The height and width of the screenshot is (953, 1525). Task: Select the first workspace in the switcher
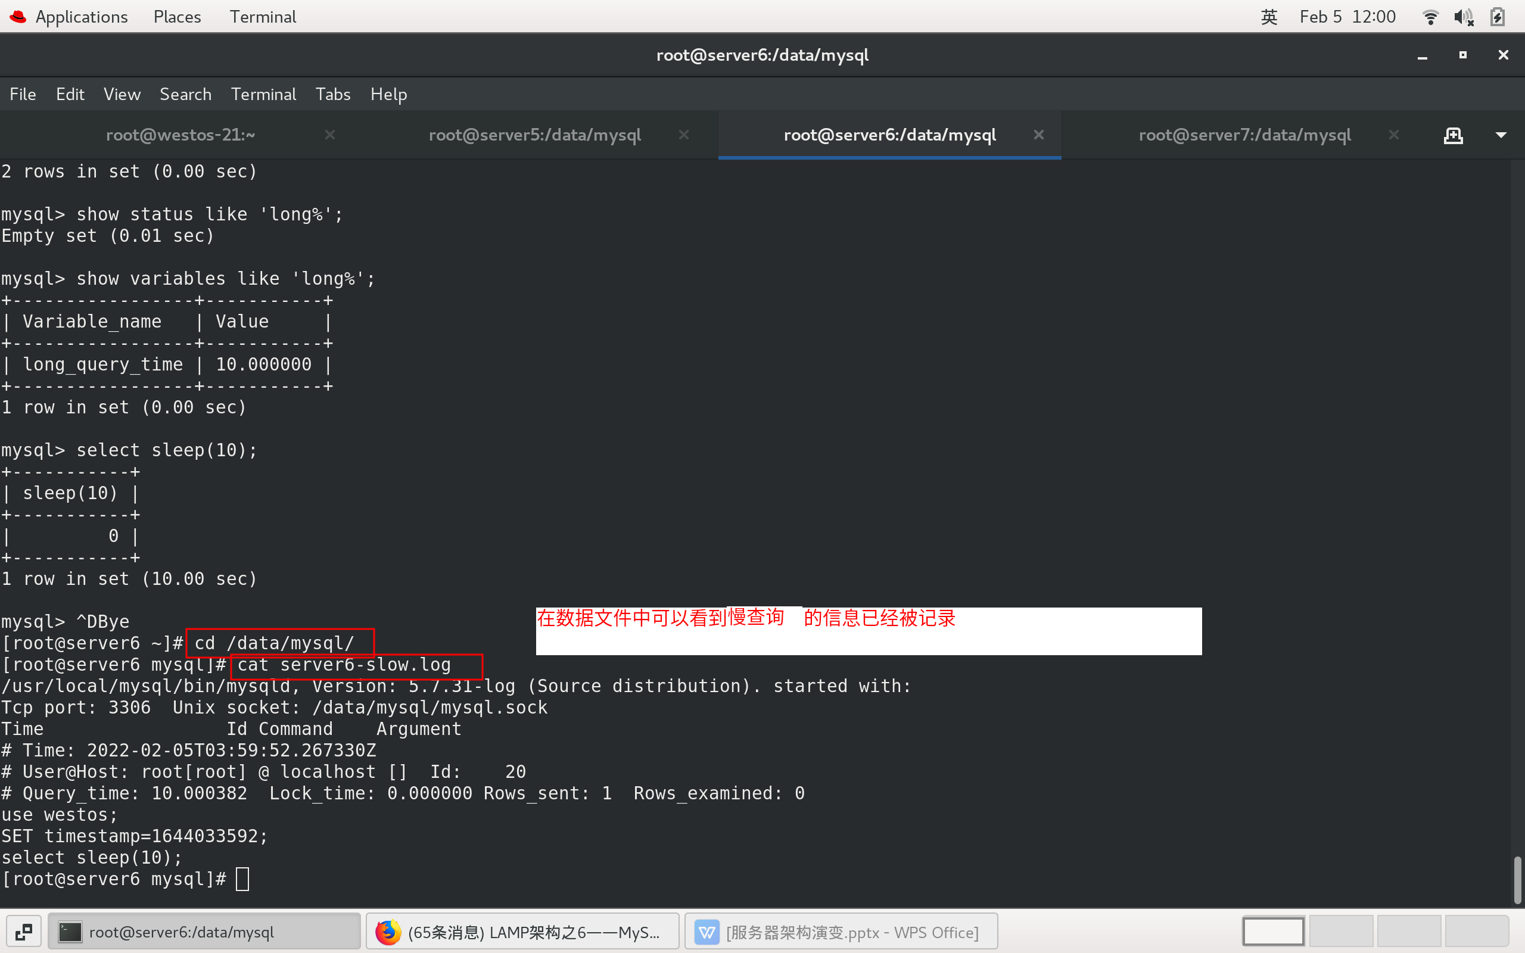point(1274,932)
